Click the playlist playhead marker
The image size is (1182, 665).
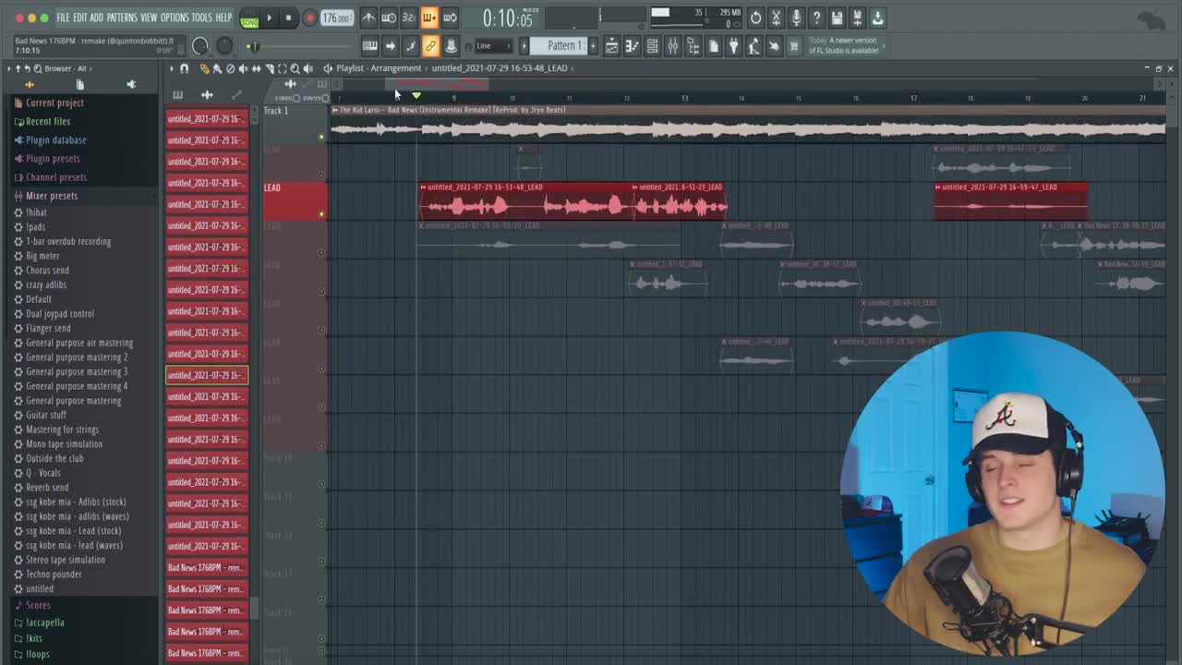point(416,95)
